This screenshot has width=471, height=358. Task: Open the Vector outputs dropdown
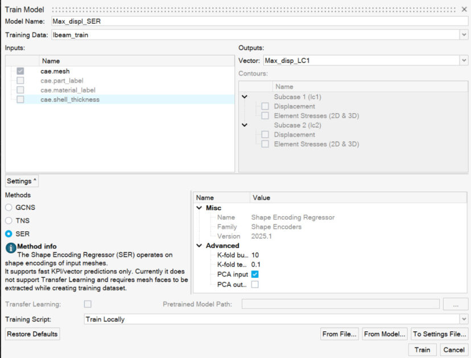coord(464,61)
